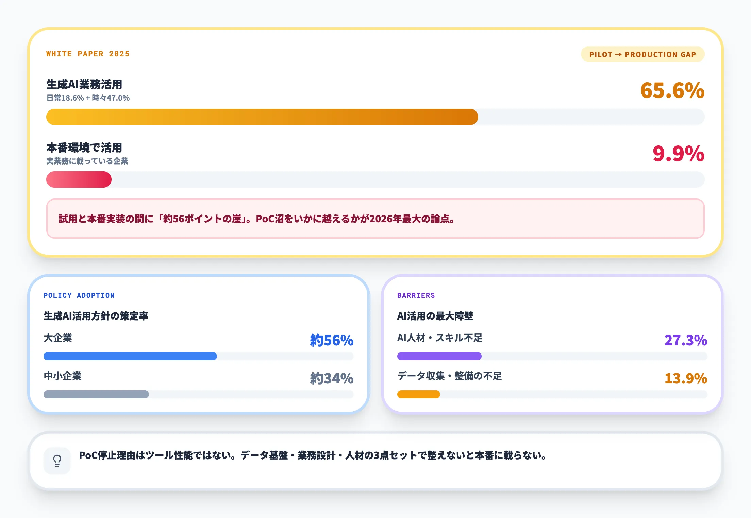This screenshot has height=518, width=751.
Task: Click the orange 生成AI業務活用 progress bar
Action: 262,117
